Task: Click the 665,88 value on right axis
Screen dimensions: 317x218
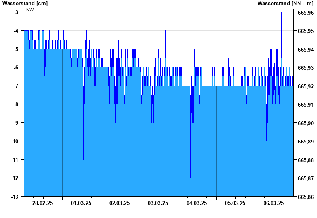Action: pyautogui.click(x=306, y=160)
